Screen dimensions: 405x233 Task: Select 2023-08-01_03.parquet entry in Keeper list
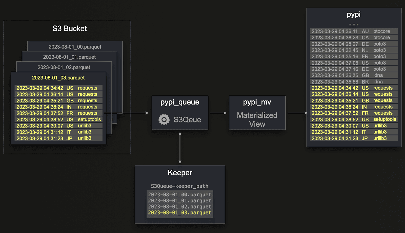(180, 213)
